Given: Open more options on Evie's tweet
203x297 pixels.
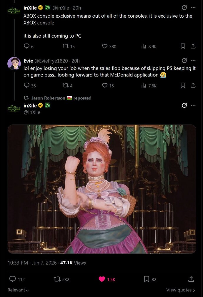Looking at the screenshot, I should (x=193, y=61).
